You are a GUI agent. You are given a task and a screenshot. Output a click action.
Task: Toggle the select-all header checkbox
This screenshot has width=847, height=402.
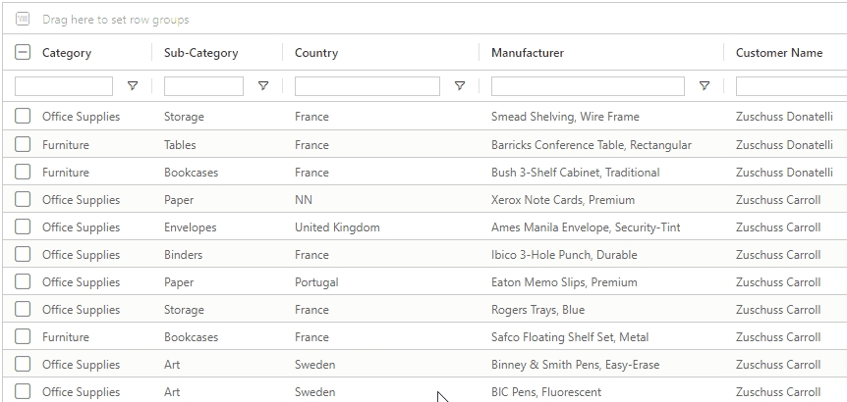tap(23, 53)
